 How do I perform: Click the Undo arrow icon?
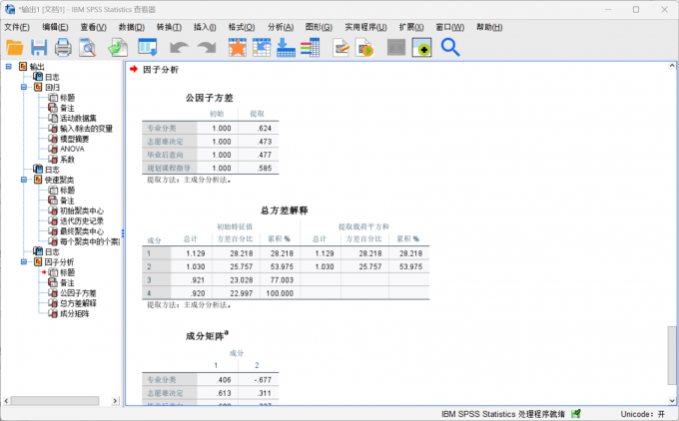coord(179,47)
